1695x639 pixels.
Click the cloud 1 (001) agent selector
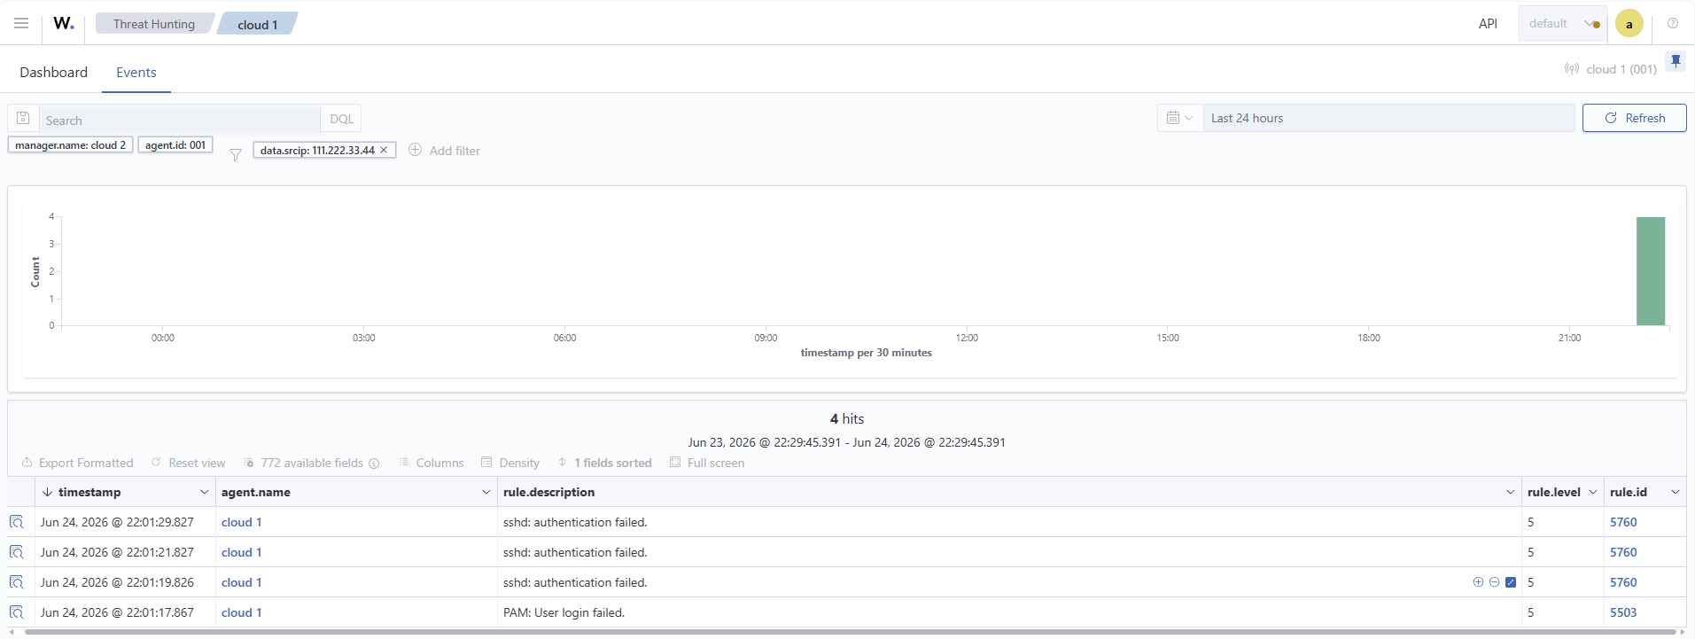pyautogui.click(x=1611, y=69)
